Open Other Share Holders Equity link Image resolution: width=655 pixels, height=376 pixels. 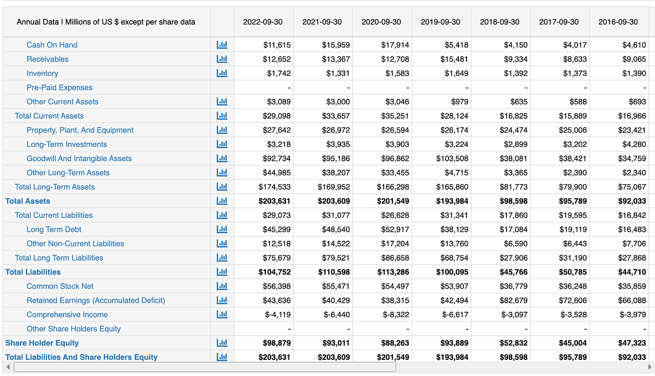(74, 329)
